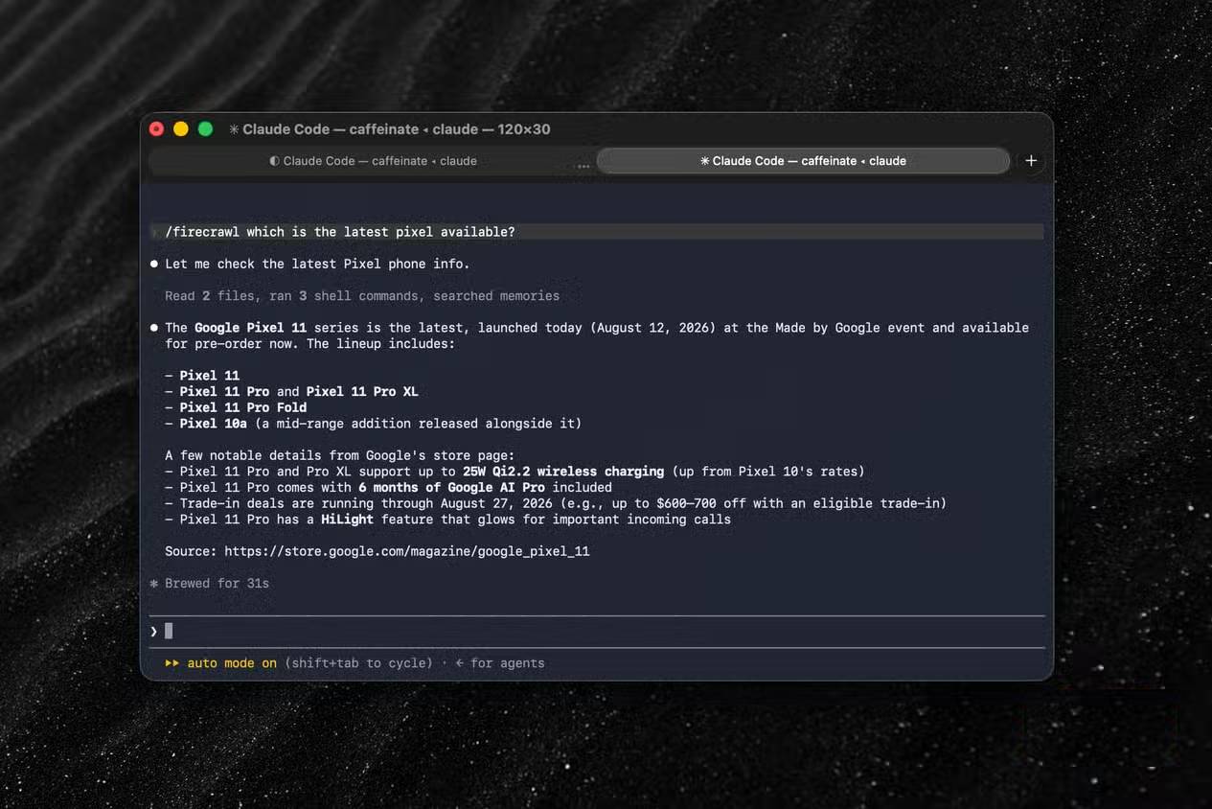Click the command prompt input line

click(x=597, y=631)
